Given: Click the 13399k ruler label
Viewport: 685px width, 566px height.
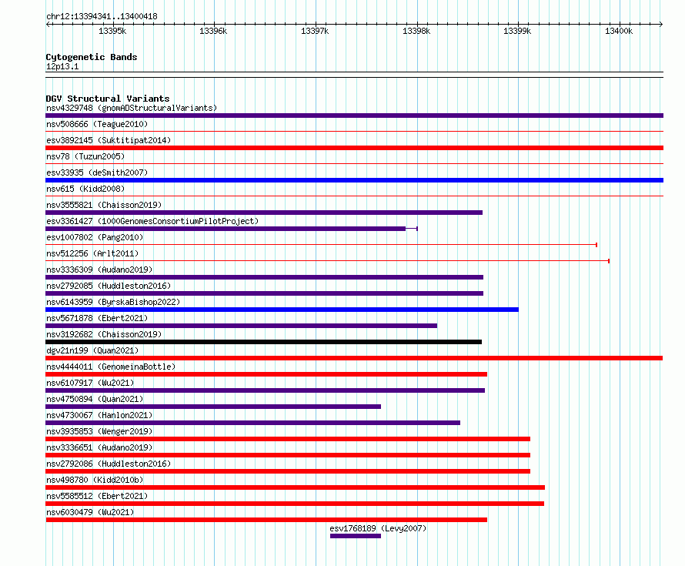Looking at the screenshot, I should tap(517, 31).
